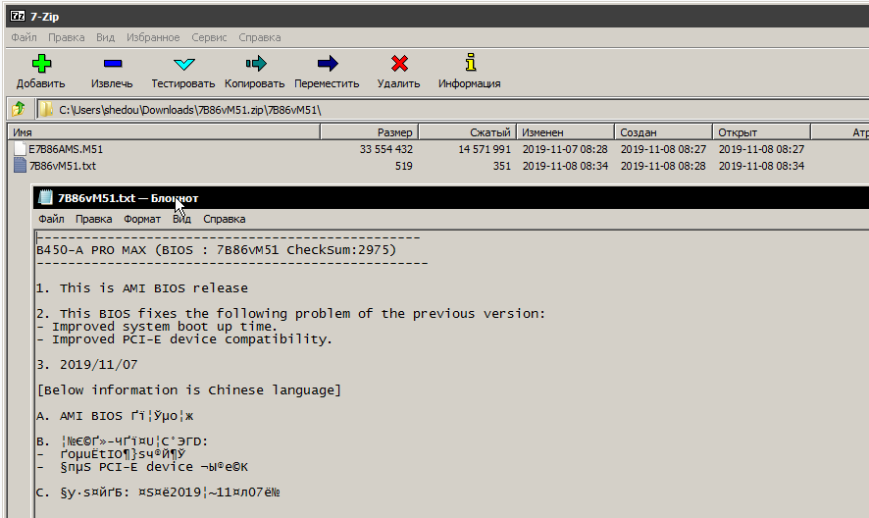Open 7-Zip Избранное menu
The image size is (869, 518).
(x=153, y=37)
